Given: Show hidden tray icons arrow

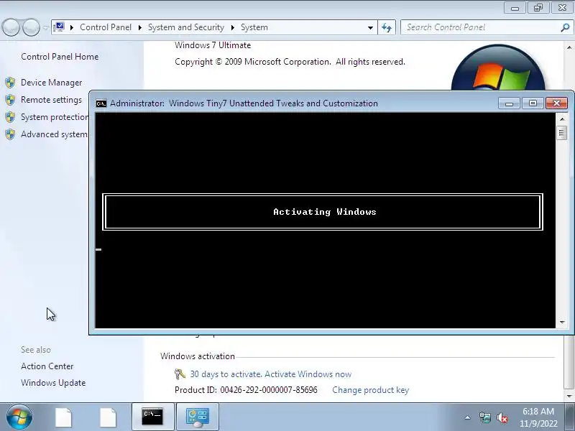Looking at the screenshot, I should click(468, 417).
